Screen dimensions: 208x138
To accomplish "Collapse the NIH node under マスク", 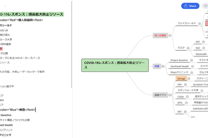I will pyautogui.click(x=204, y=48).
